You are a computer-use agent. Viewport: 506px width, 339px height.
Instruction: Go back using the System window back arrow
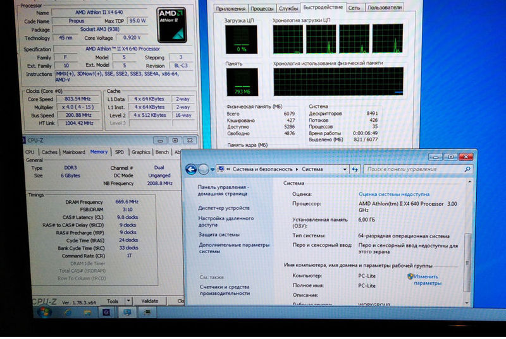coord(191,169)
